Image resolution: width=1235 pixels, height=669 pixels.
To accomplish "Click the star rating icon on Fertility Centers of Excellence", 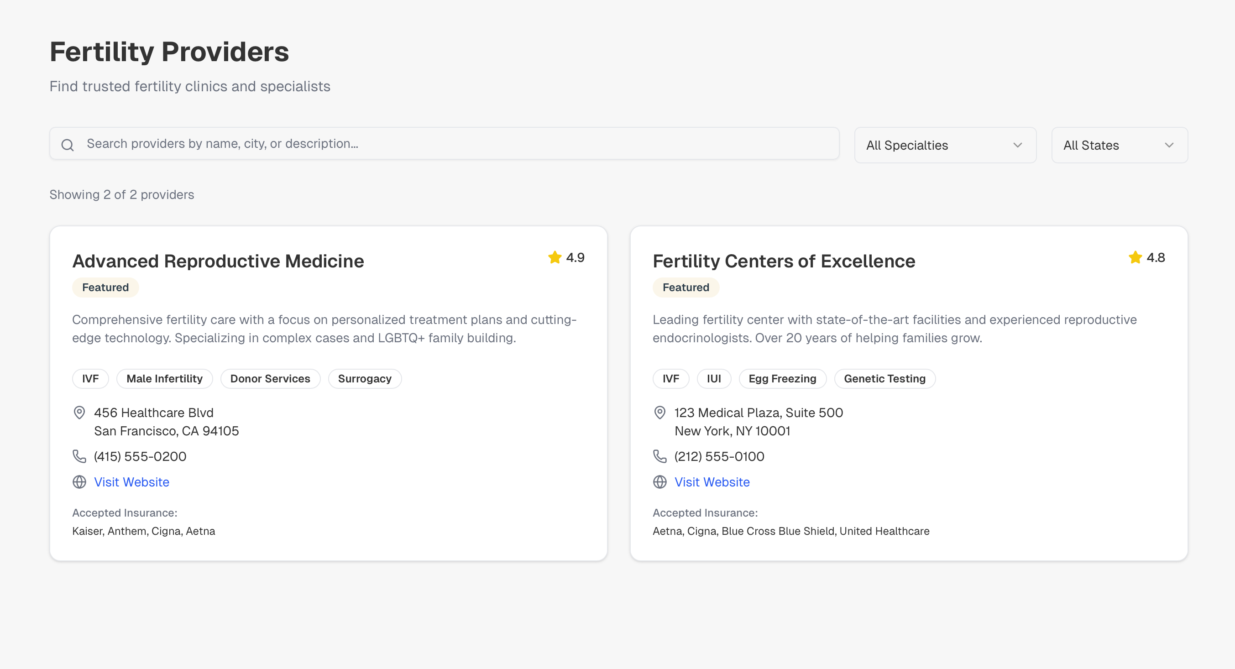I will click(1135, 257).
